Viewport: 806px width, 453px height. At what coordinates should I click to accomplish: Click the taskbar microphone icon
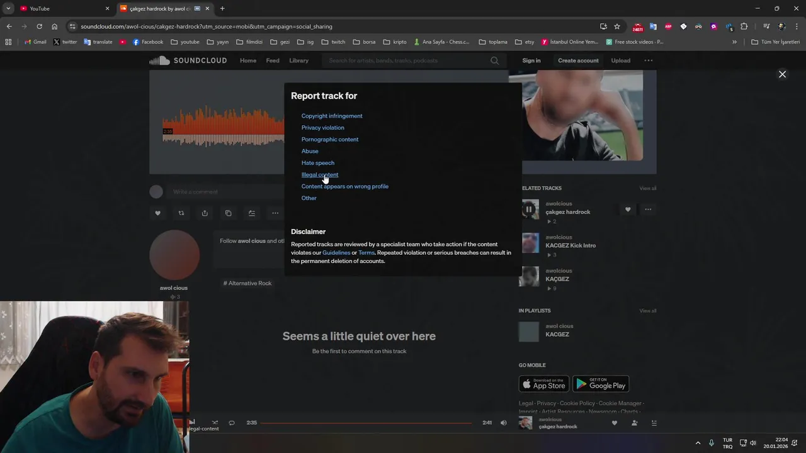(x=712, y=443)
